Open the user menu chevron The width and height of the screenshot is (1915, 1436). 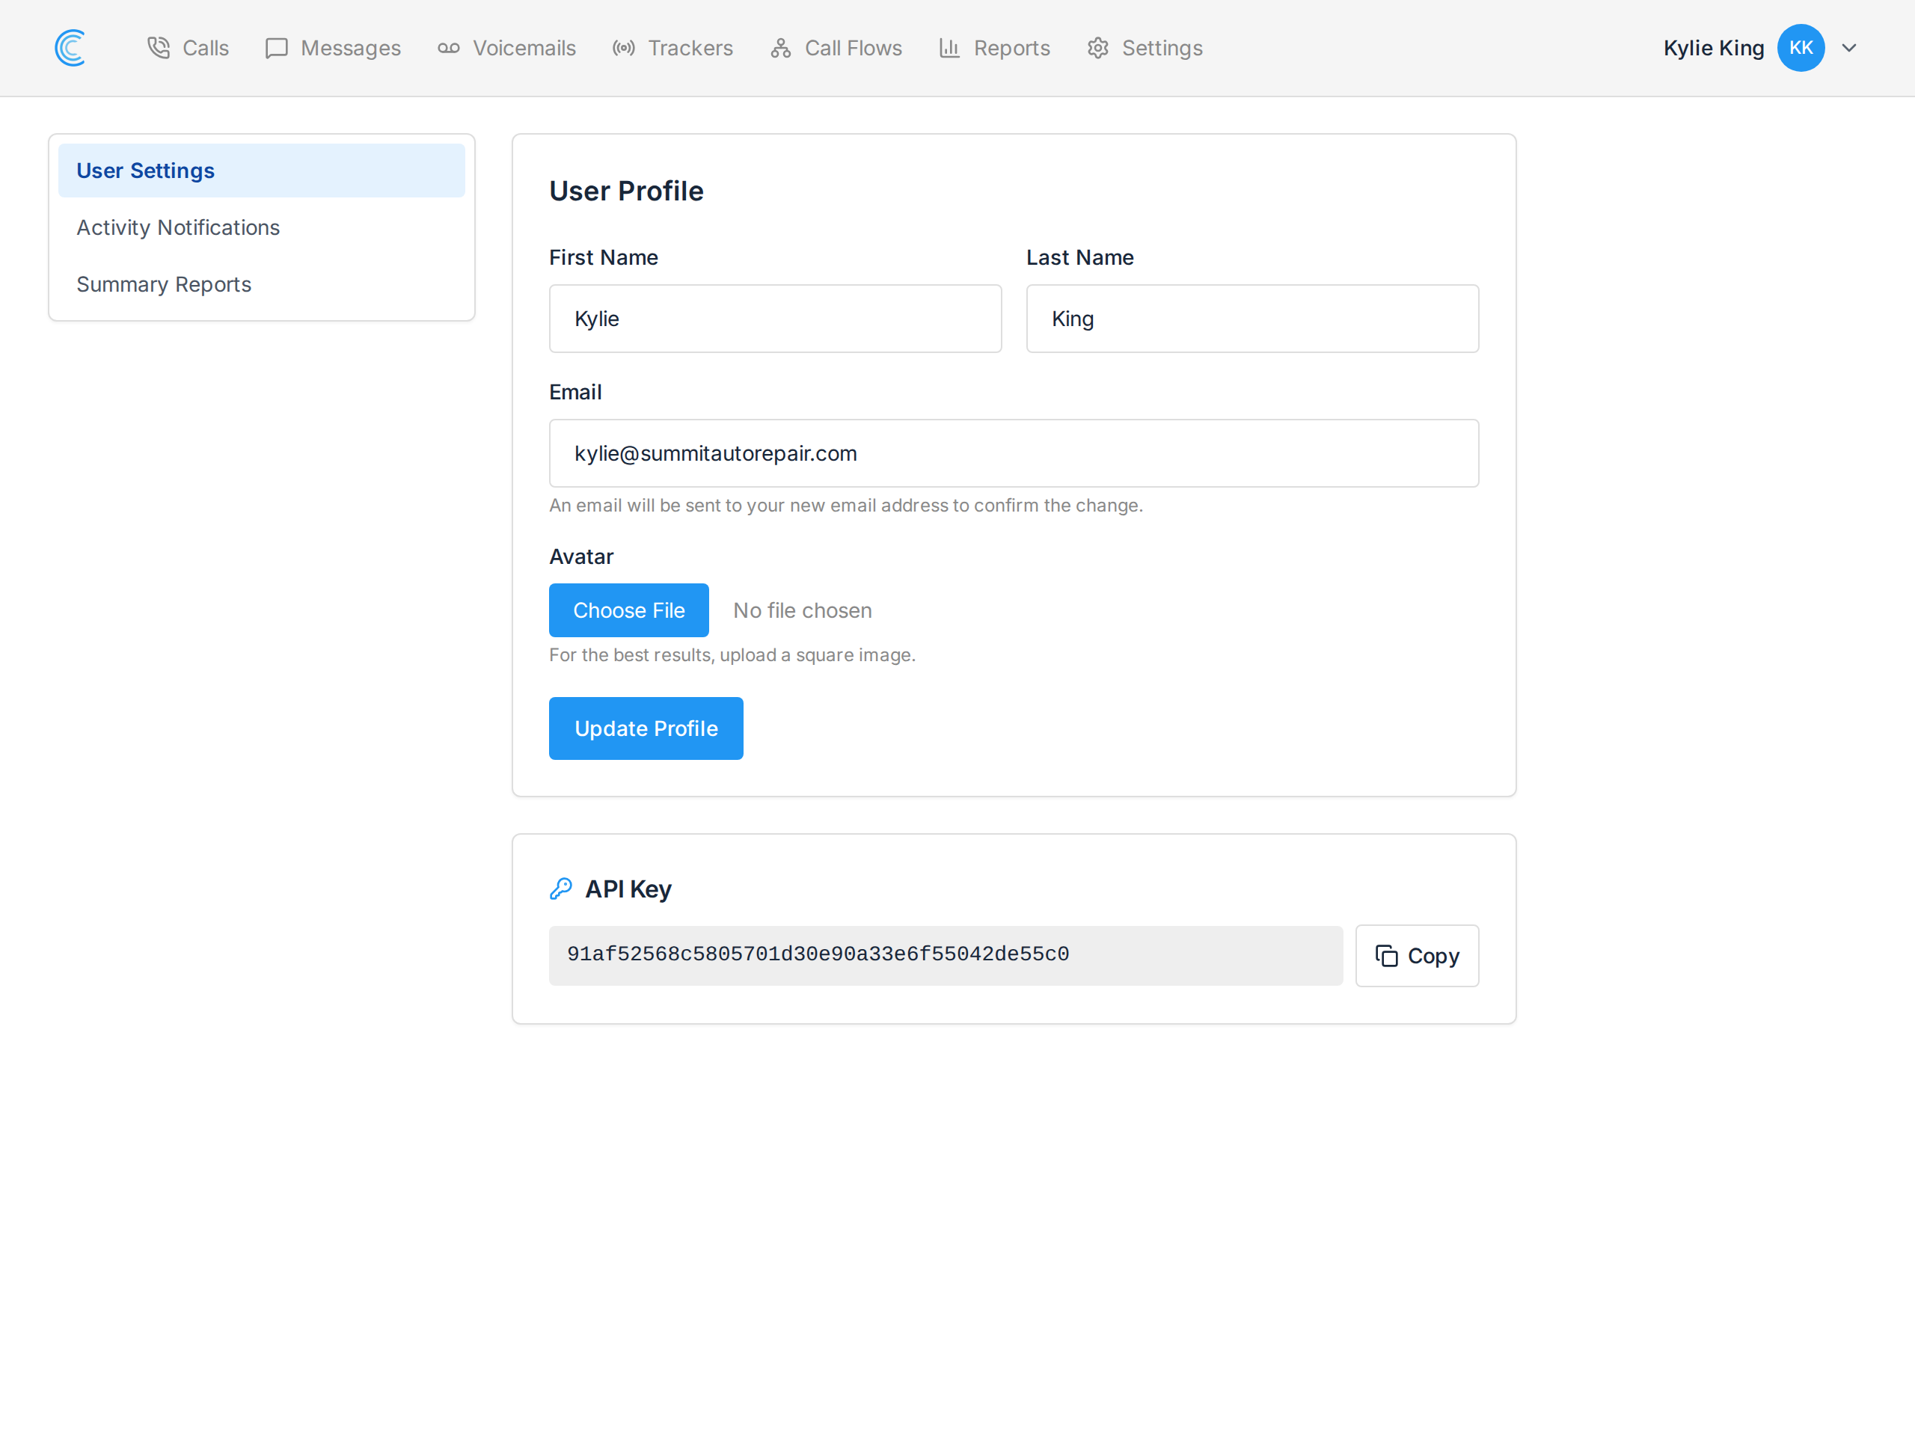[1849, 48]
